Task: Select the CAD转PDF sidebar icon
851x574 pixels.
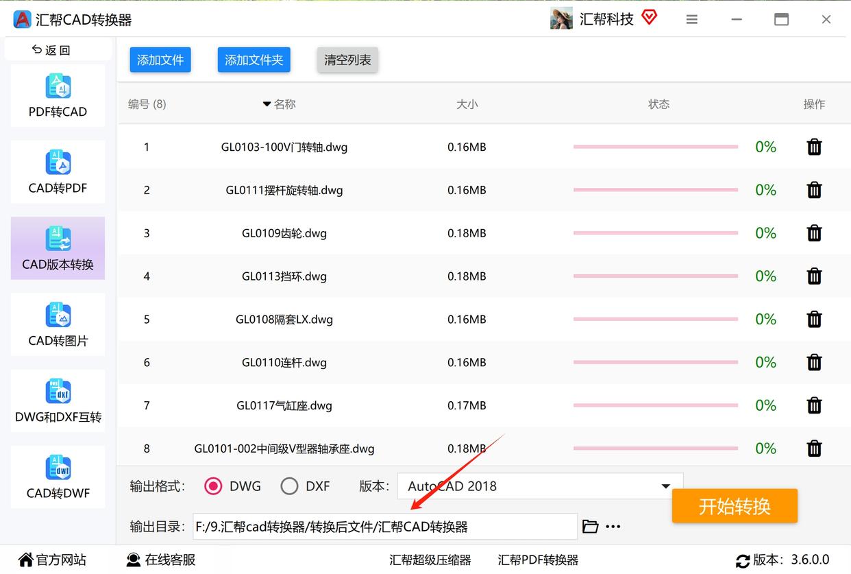Action: [x=58, y=163]
